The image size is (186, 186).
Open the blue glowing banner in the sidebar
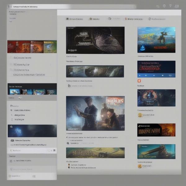32,131
